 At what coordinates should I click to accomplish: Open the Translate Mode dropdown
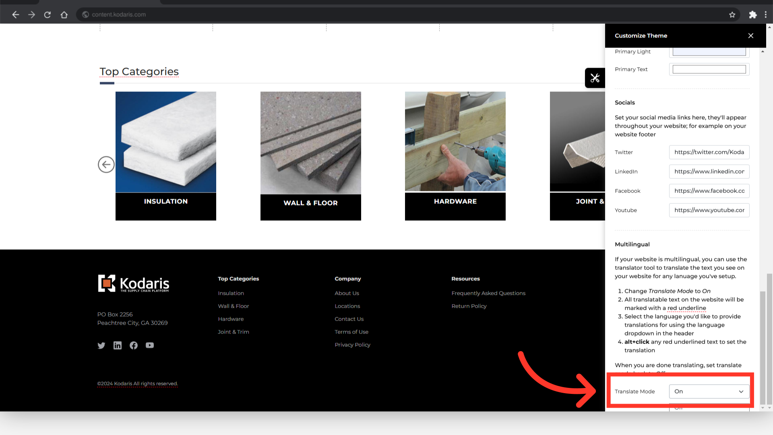[709, 391]
